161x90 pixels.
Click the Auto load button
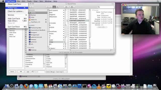(59, 72)
